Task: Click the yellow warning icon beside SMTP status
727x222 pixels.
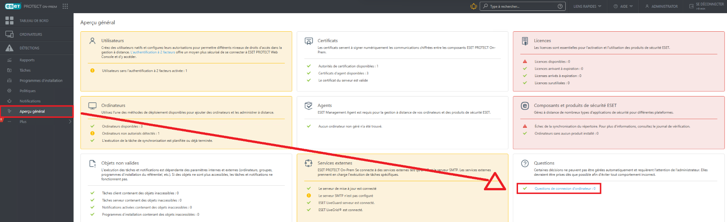Action: pyautogui.click(x=309, y=196)
